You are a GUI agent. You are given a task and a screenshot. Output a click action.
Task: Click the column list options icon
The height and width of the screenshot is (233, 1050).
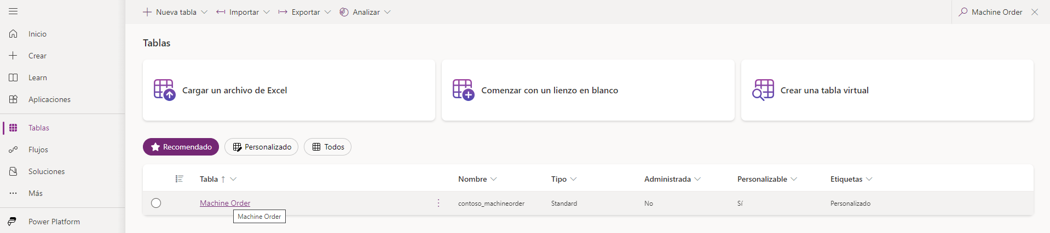(x=179, y=179)
